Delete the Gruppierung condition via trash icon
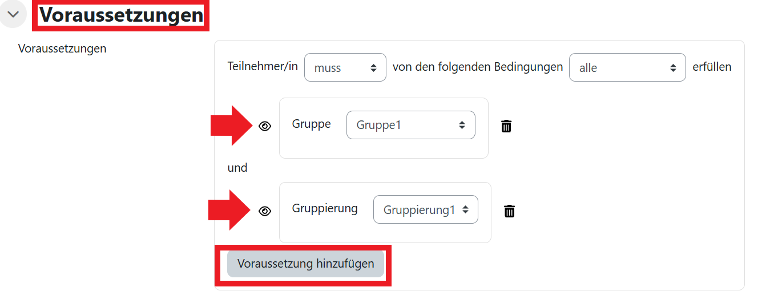Viewport: 758px width, 295px height. [509, 211]
